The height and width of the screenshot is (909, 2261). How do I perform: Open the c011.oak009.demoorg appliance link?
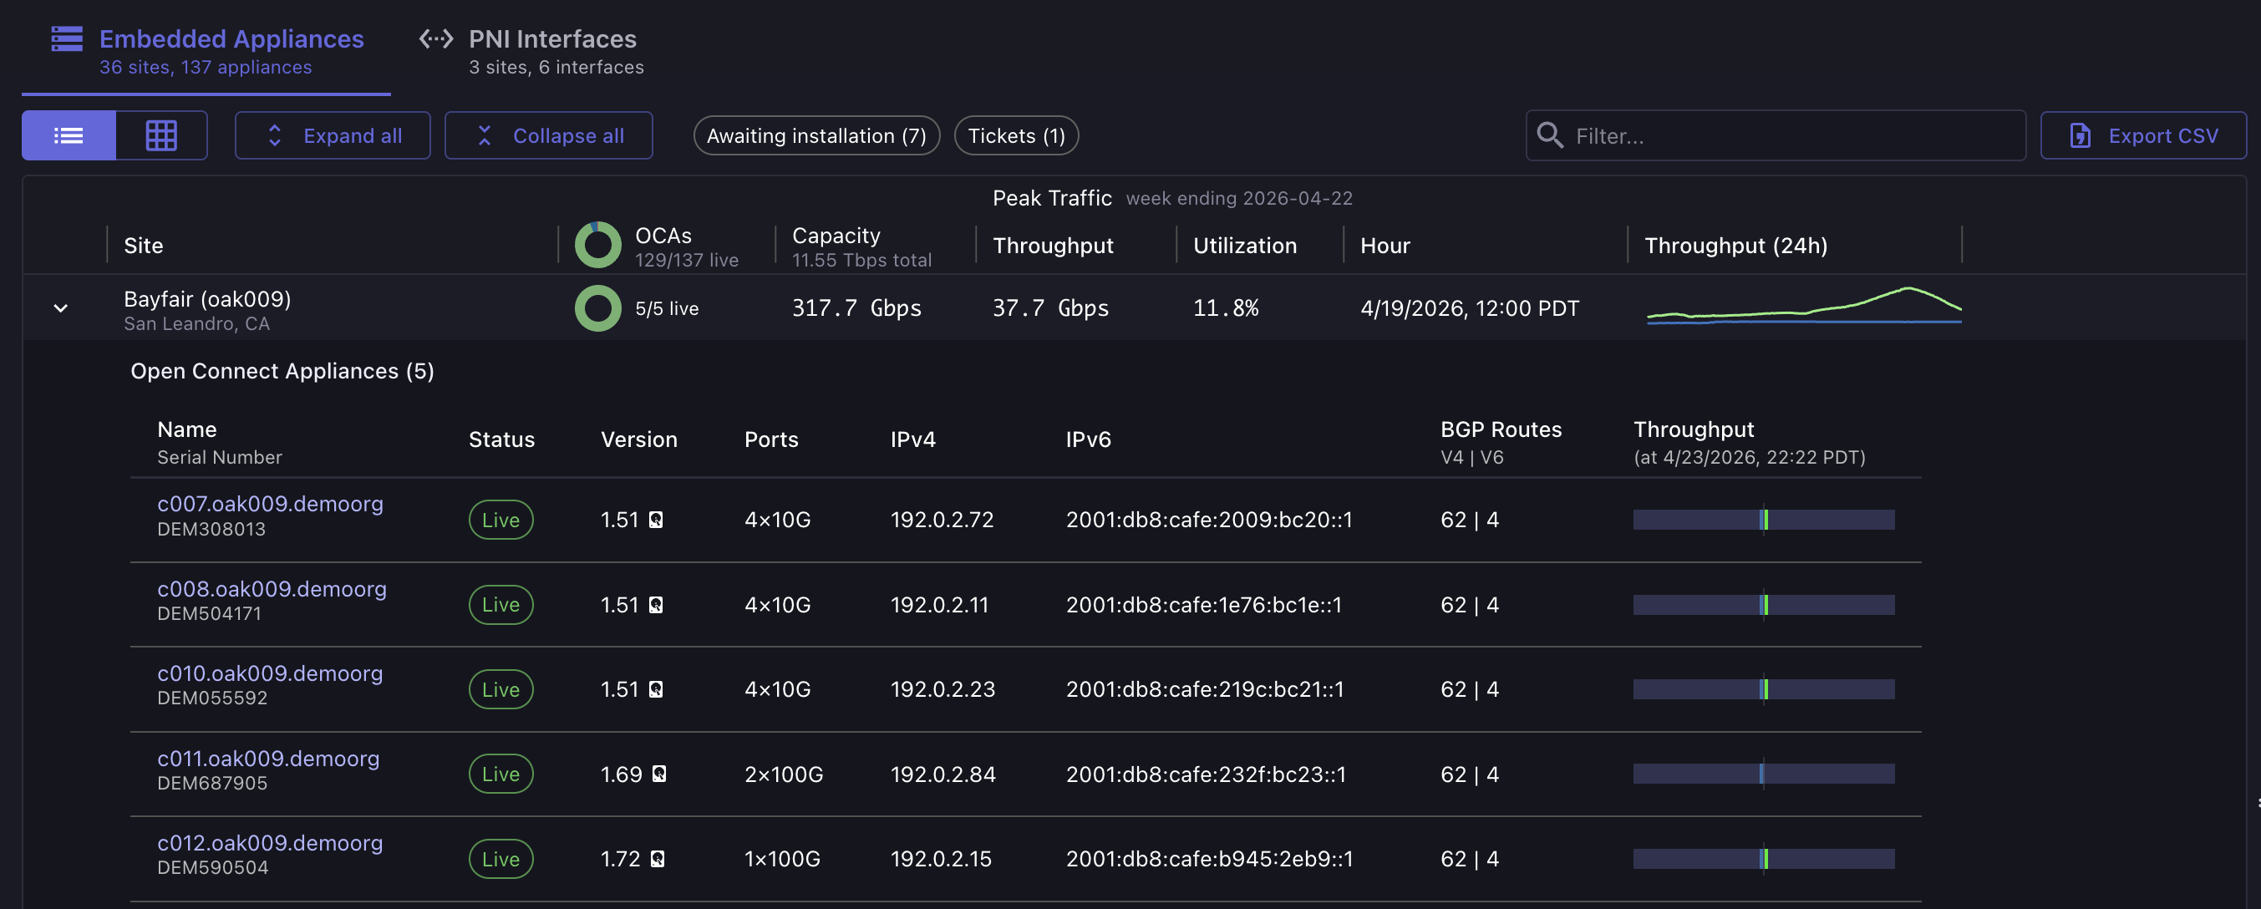(267, 758)
